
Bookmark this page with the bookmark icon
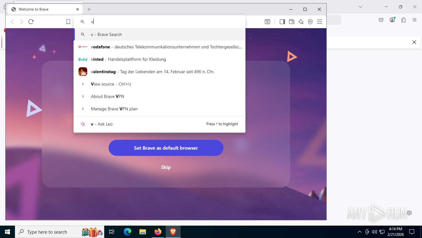(x=68, y=22)
